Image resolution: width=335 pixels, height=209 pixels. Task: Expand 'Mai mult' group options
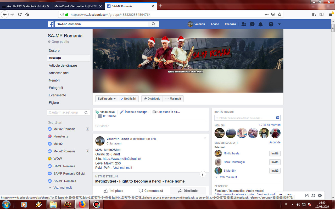tap(173, 98)
